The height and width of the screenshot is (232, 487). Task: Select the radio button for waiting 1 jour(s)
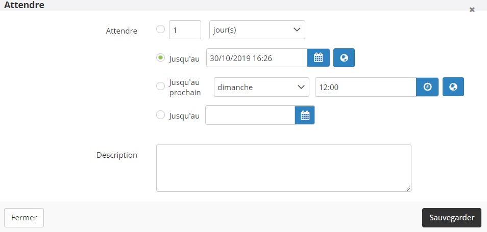point(160,29)
